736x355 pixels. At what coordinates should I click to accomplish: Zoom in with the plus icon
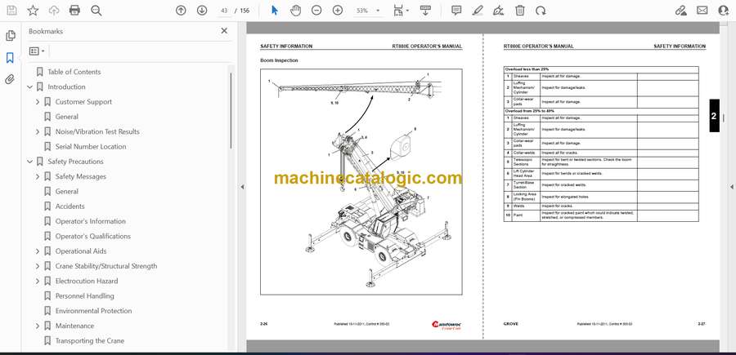pos(338,11)
